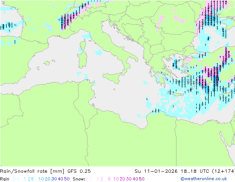This screenshot has width=235, height=182.
Task: Click the snow legend value 50
Action: tap(142, 179)
